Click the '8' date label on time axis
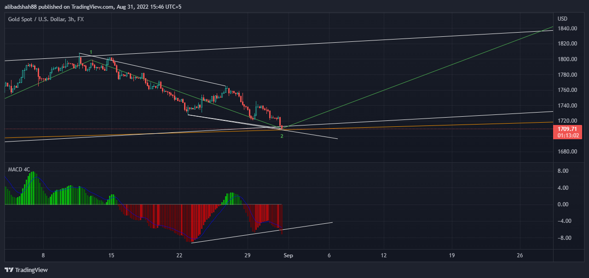Viewport: 589px width, 278px height. (x=43, y=255)
